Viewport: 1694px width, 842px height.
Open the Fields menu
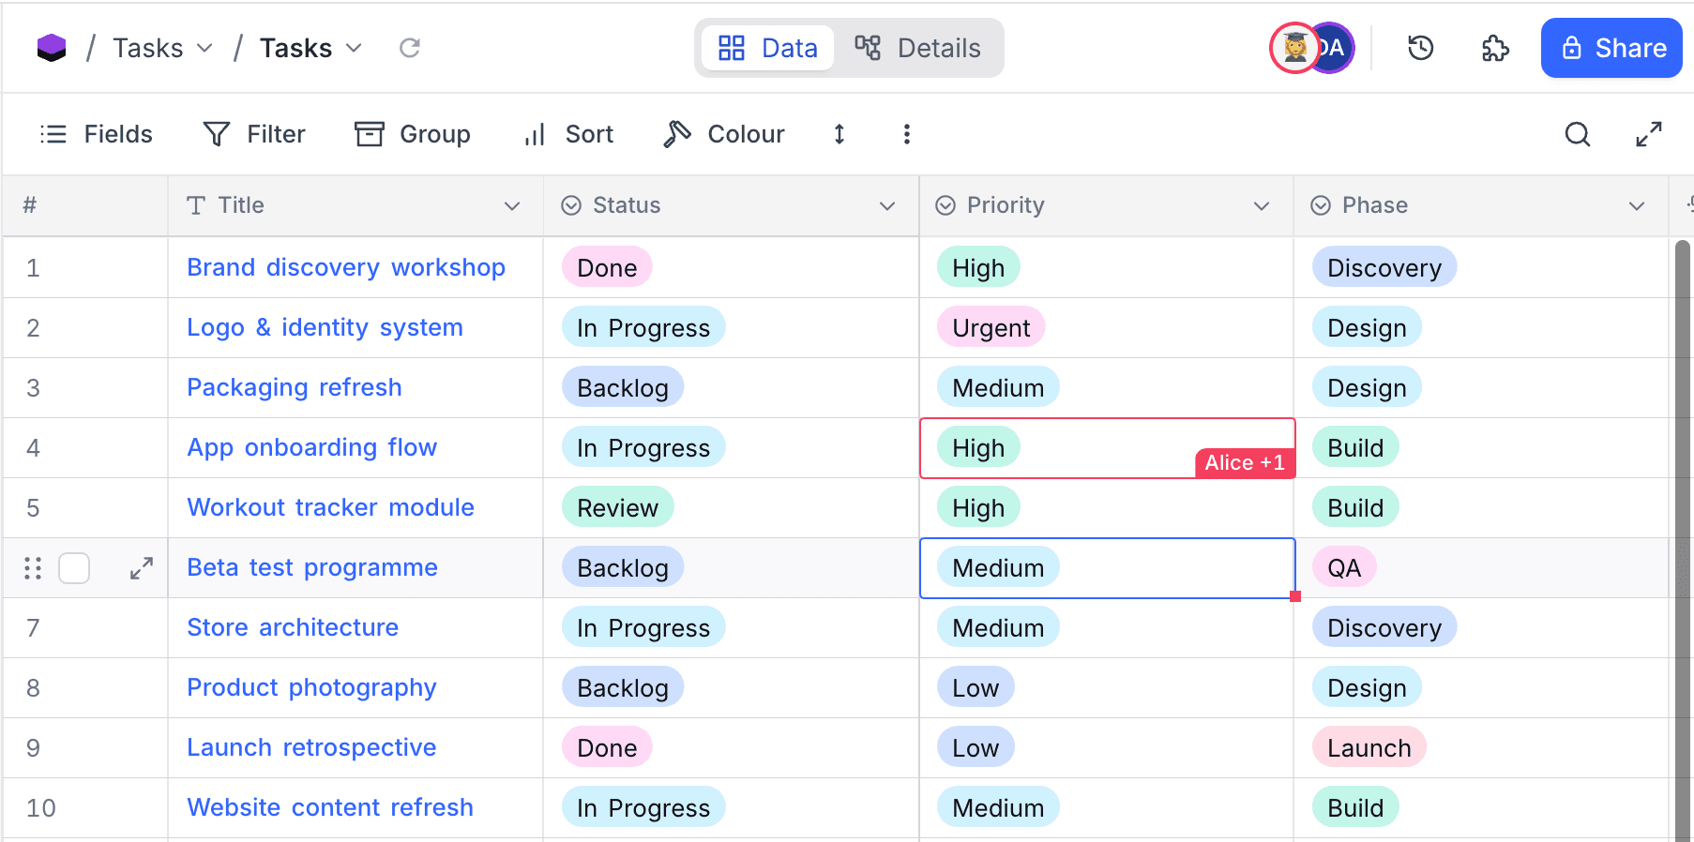point(96,134)
